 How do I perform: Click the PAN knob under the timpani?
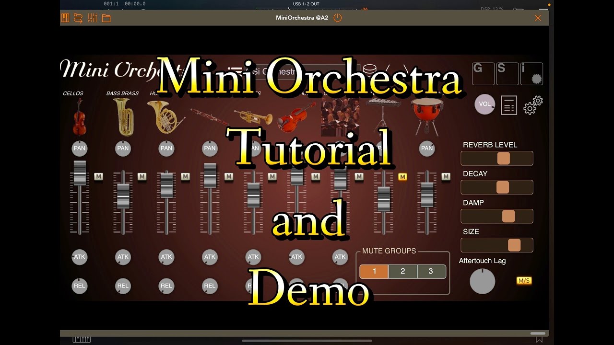tap(427, 148)
